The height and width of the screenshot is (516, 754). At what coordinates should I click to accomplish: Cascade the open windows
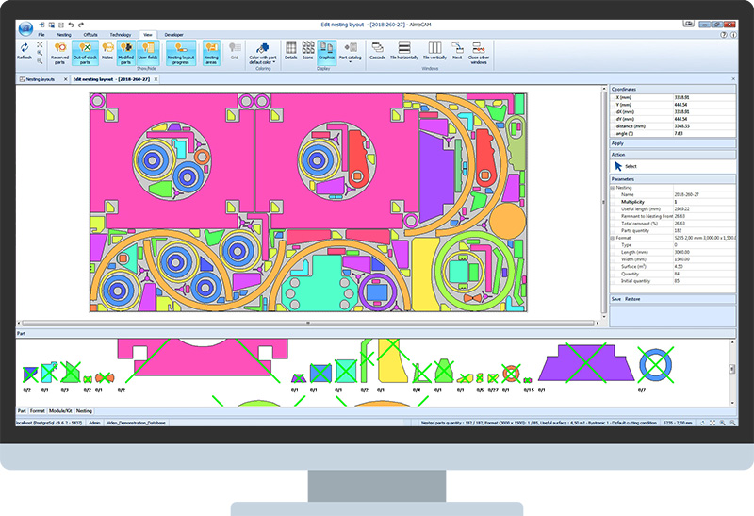[377, 49]
